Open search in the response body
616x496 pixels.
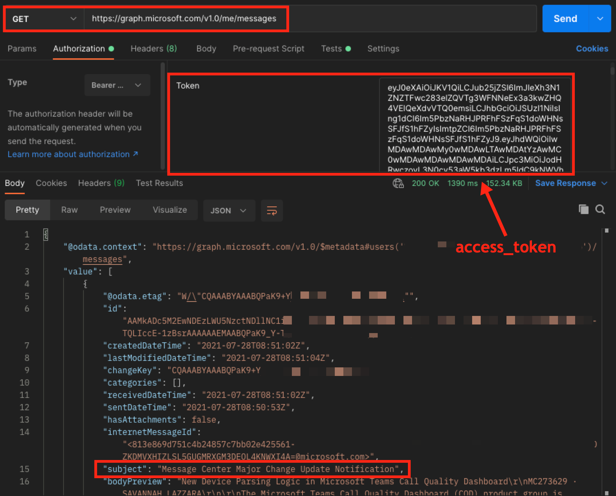600,209
